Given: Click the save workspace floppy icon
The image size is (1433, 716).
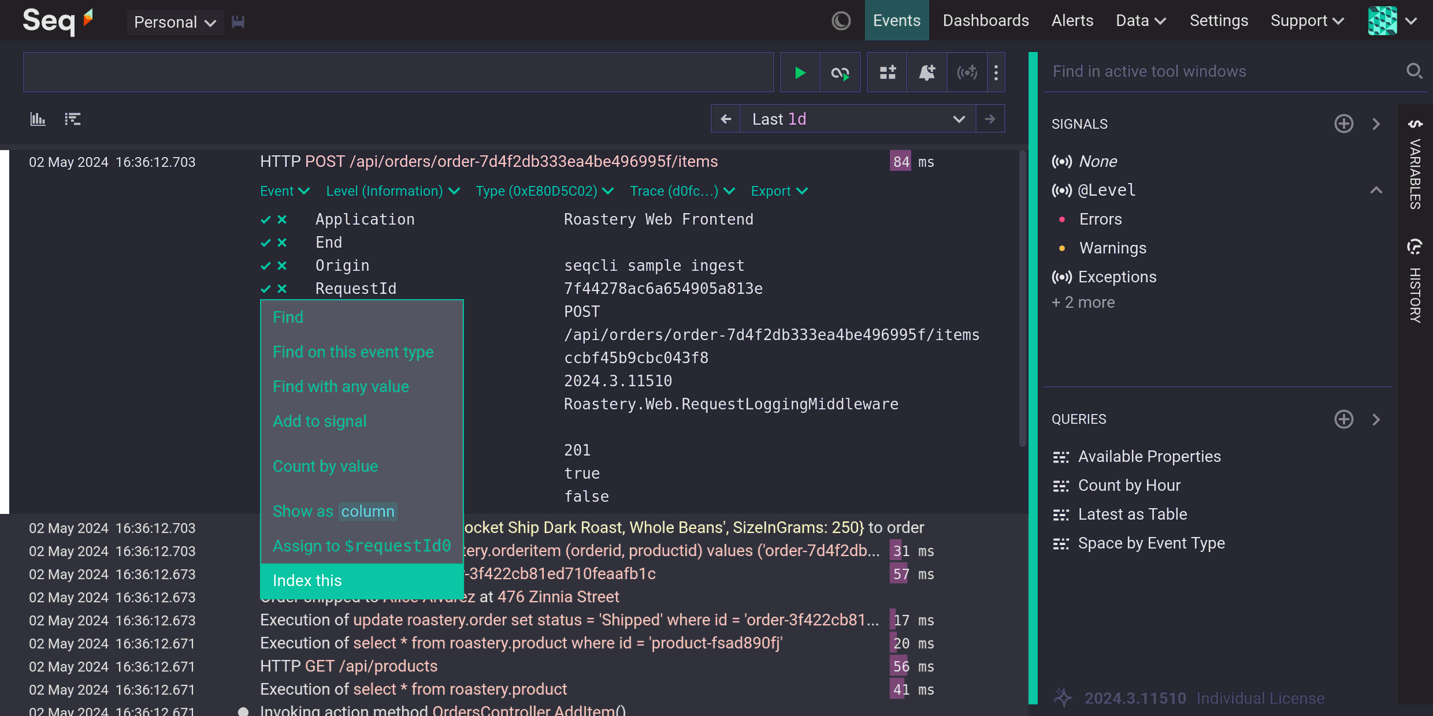Looking at the screenshot, I should pyautogui.click(x=238, y=22).
